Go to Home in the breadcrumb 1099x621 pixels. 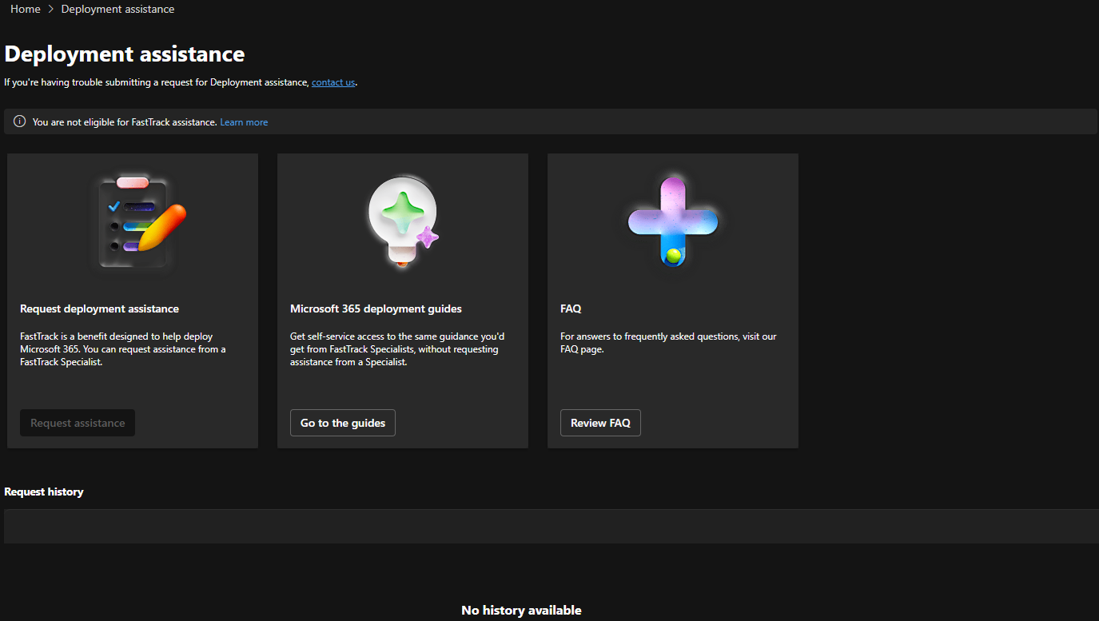(26, 10)
